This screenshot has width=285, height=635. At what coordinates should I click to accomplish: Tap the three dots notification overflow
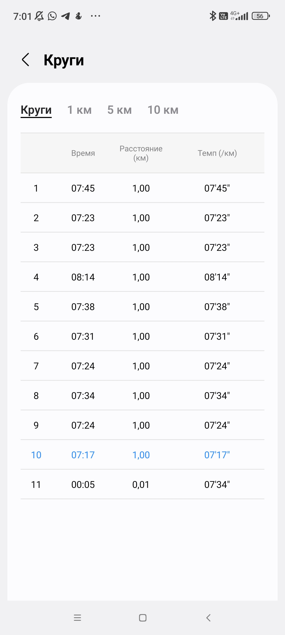(x=95, y=16)
